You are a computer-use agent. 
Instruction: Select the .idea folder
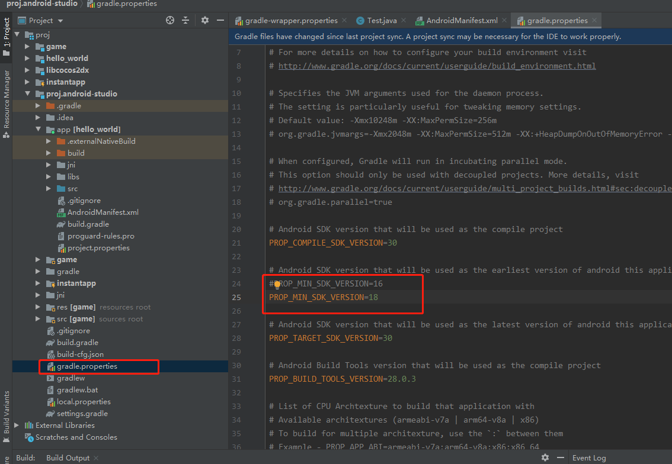tap(65, 117)
